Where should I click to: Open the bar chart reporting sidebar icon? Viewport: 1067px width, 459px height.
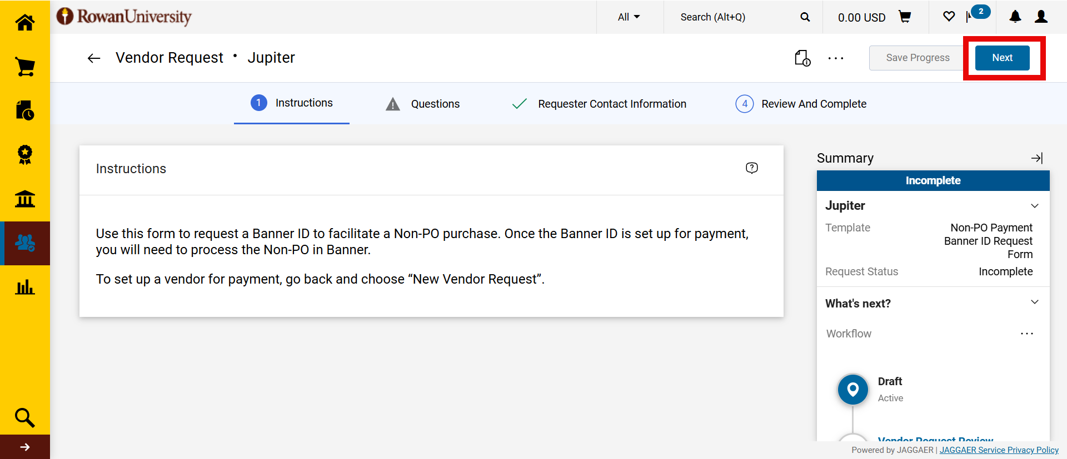pyautogui.click(x=25, y=287)
